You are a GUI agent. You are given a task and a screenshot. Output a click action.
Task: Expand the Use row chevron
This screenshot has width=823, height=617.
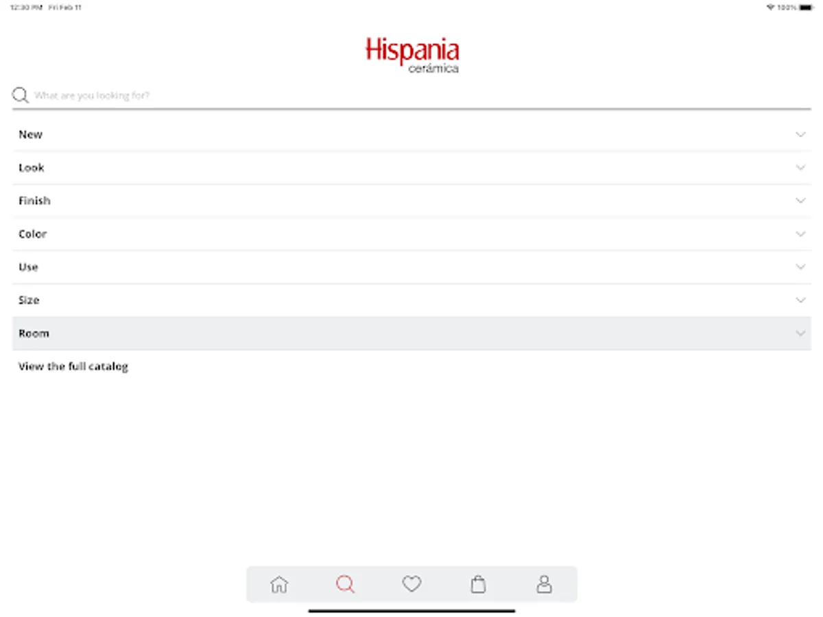pyautogui.click(x=800, y=267)
